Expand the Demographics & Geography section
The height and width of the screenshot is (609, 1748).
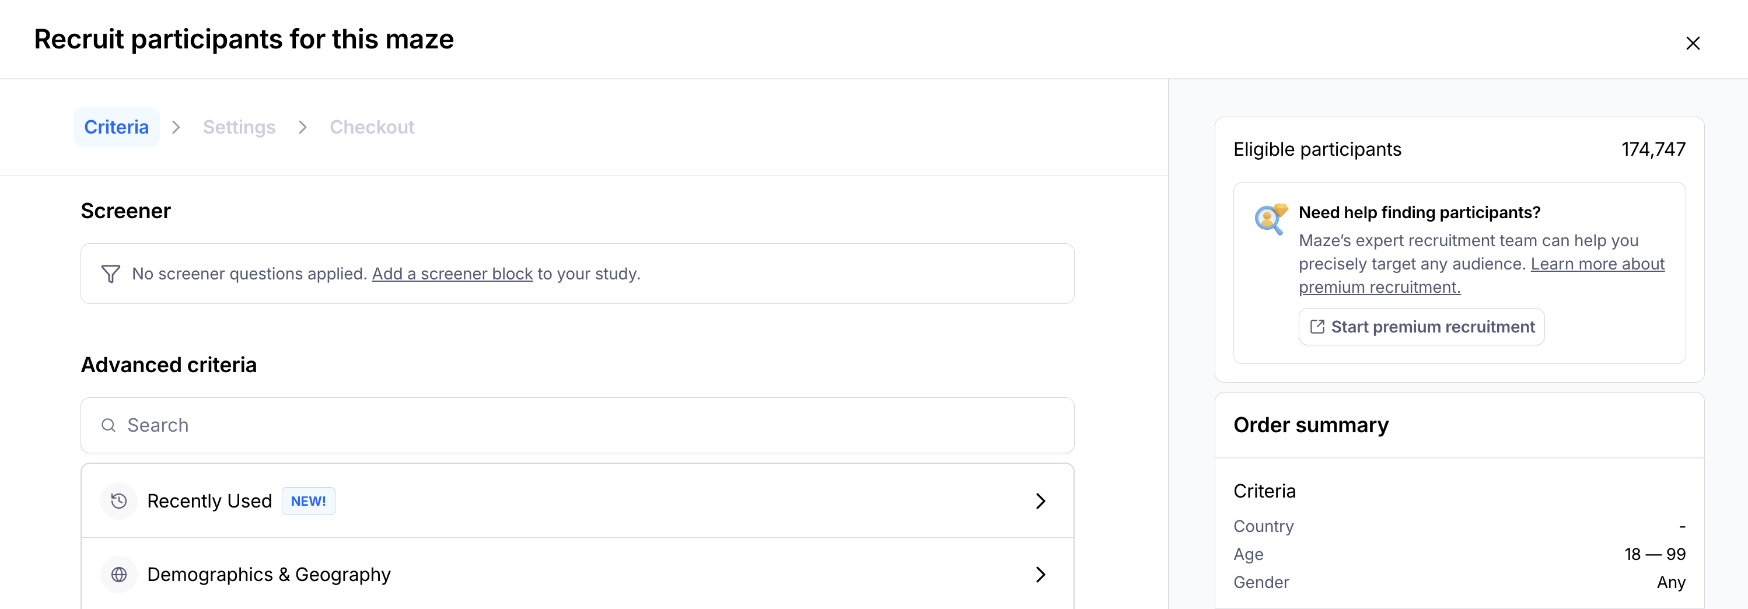pyautogui.click(x=1040, y=575)
